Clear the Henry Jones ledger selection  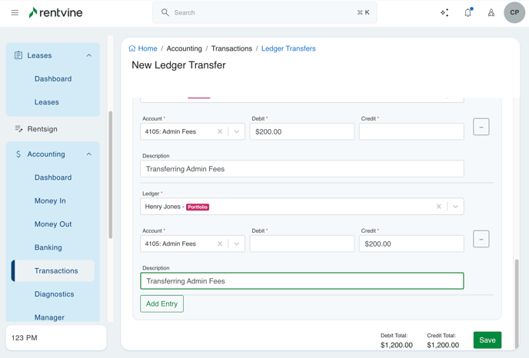click(439, 207)
